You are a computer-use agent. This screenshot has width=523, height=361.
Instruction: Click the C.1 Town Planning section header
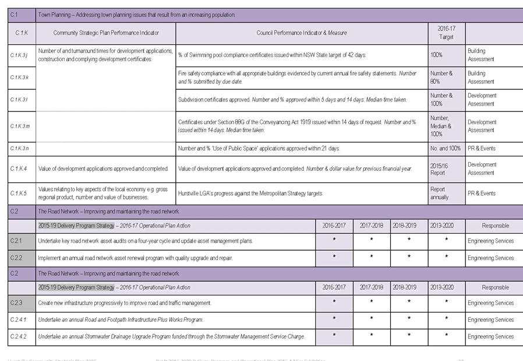(137, 15)
